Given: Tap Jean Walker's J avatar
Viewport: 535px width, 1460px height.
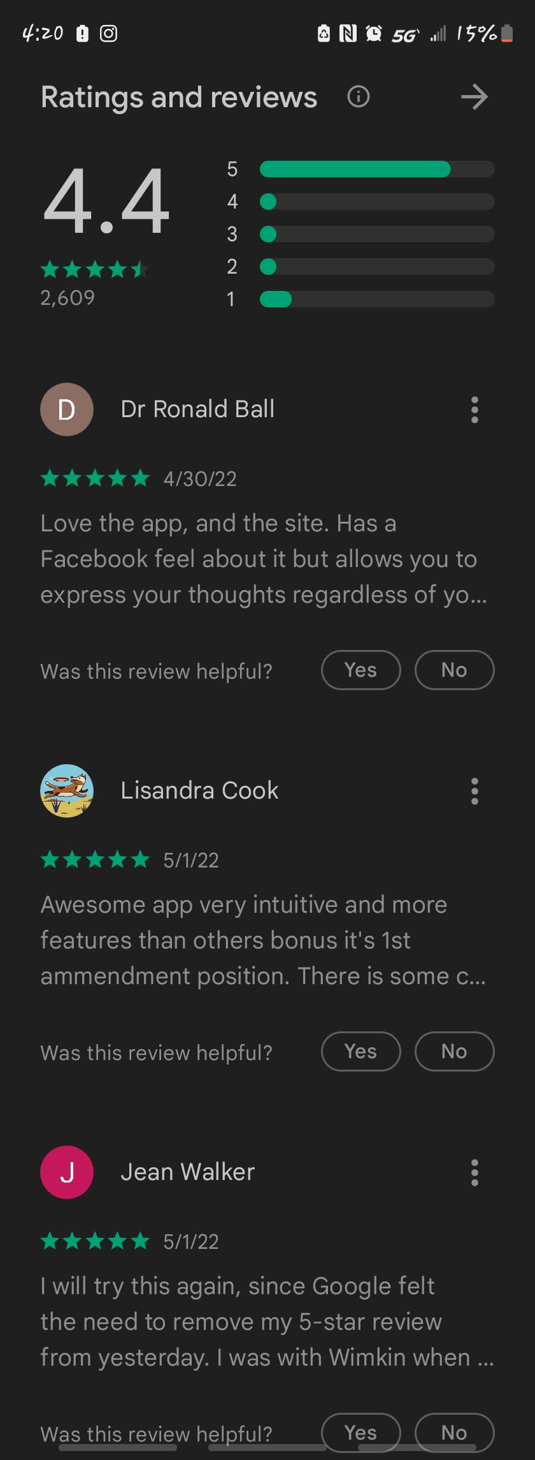Looking at the screenshot, I should (67, 1172).
